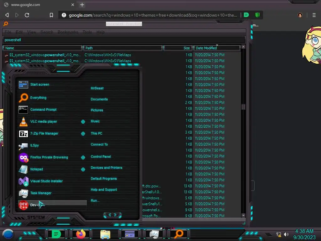Open Control Panel from start menu
The width and height of the screenshot is (321, 241).
pyautogui.click(x=101, y=157)
